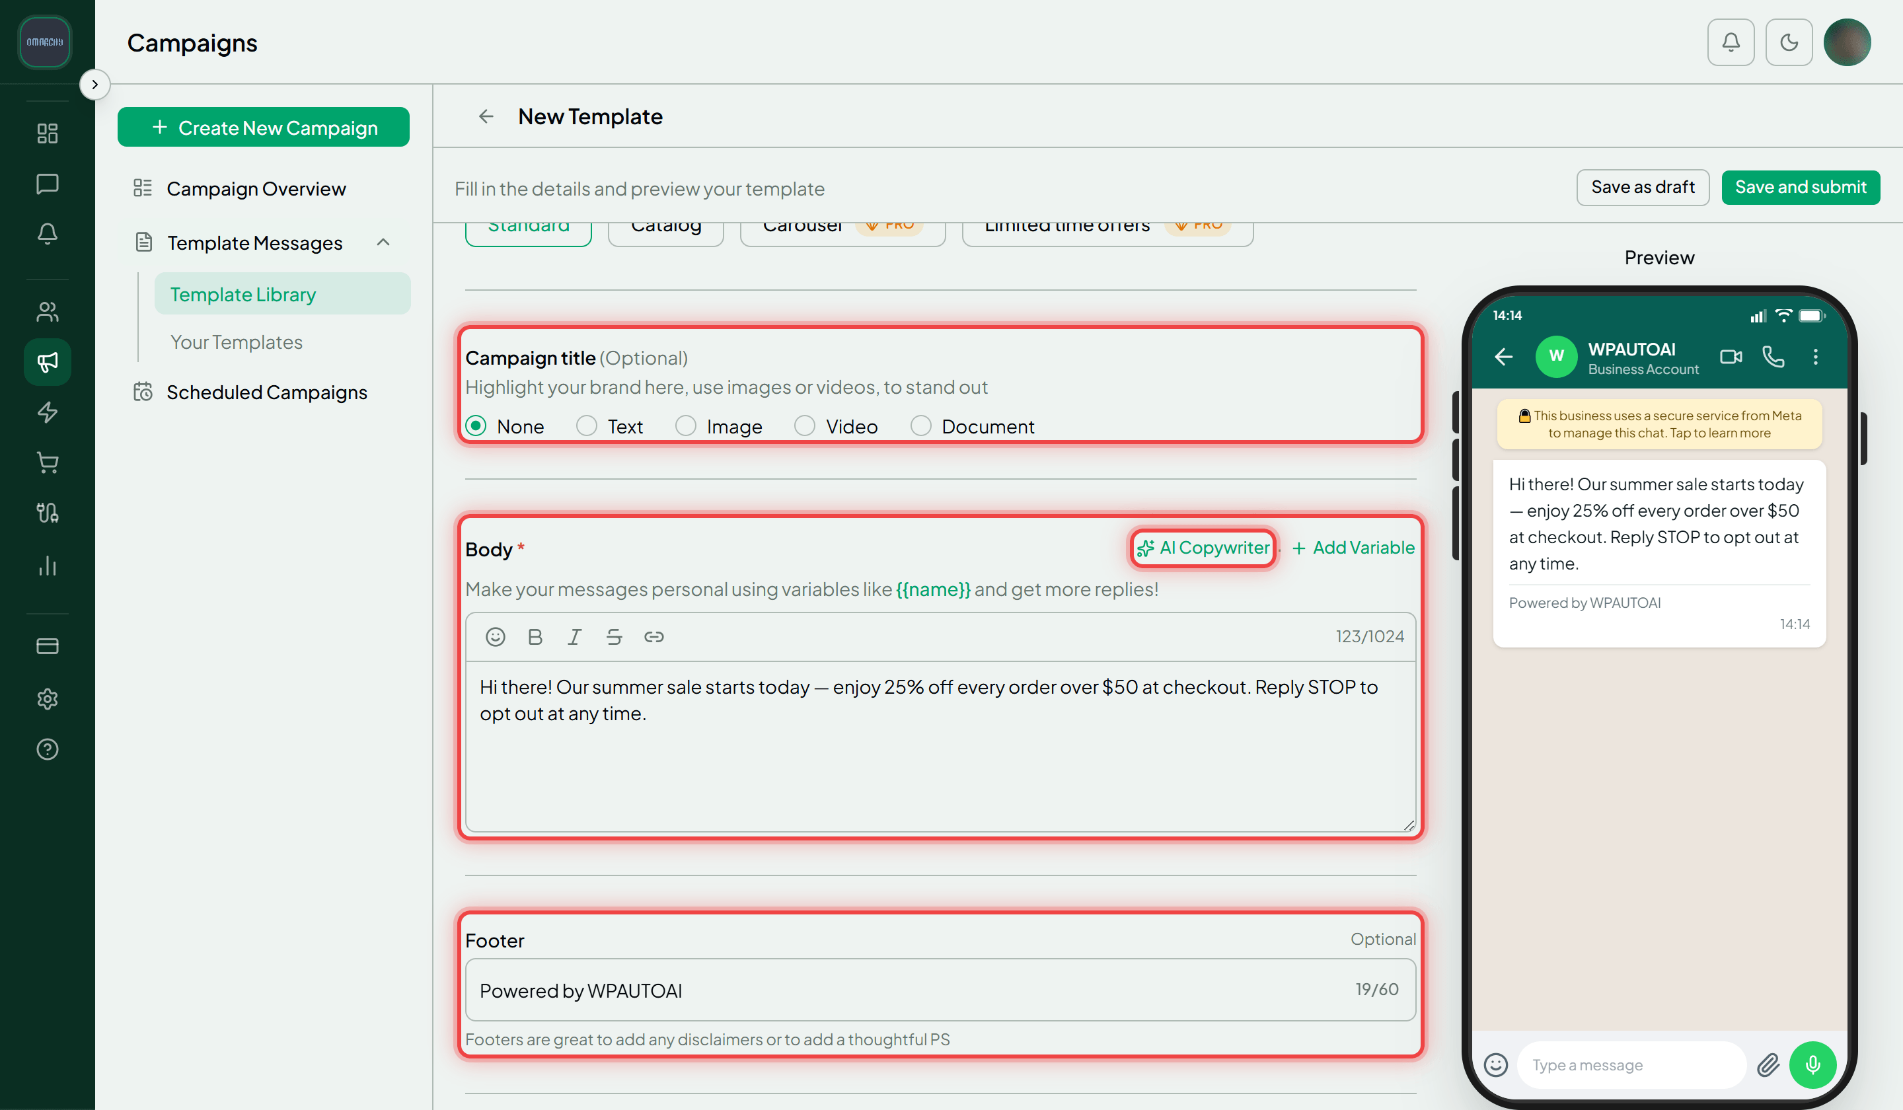Open Scheduled Campaigns
Screen dimensions: 1903x1110
[x=266, y=392]
